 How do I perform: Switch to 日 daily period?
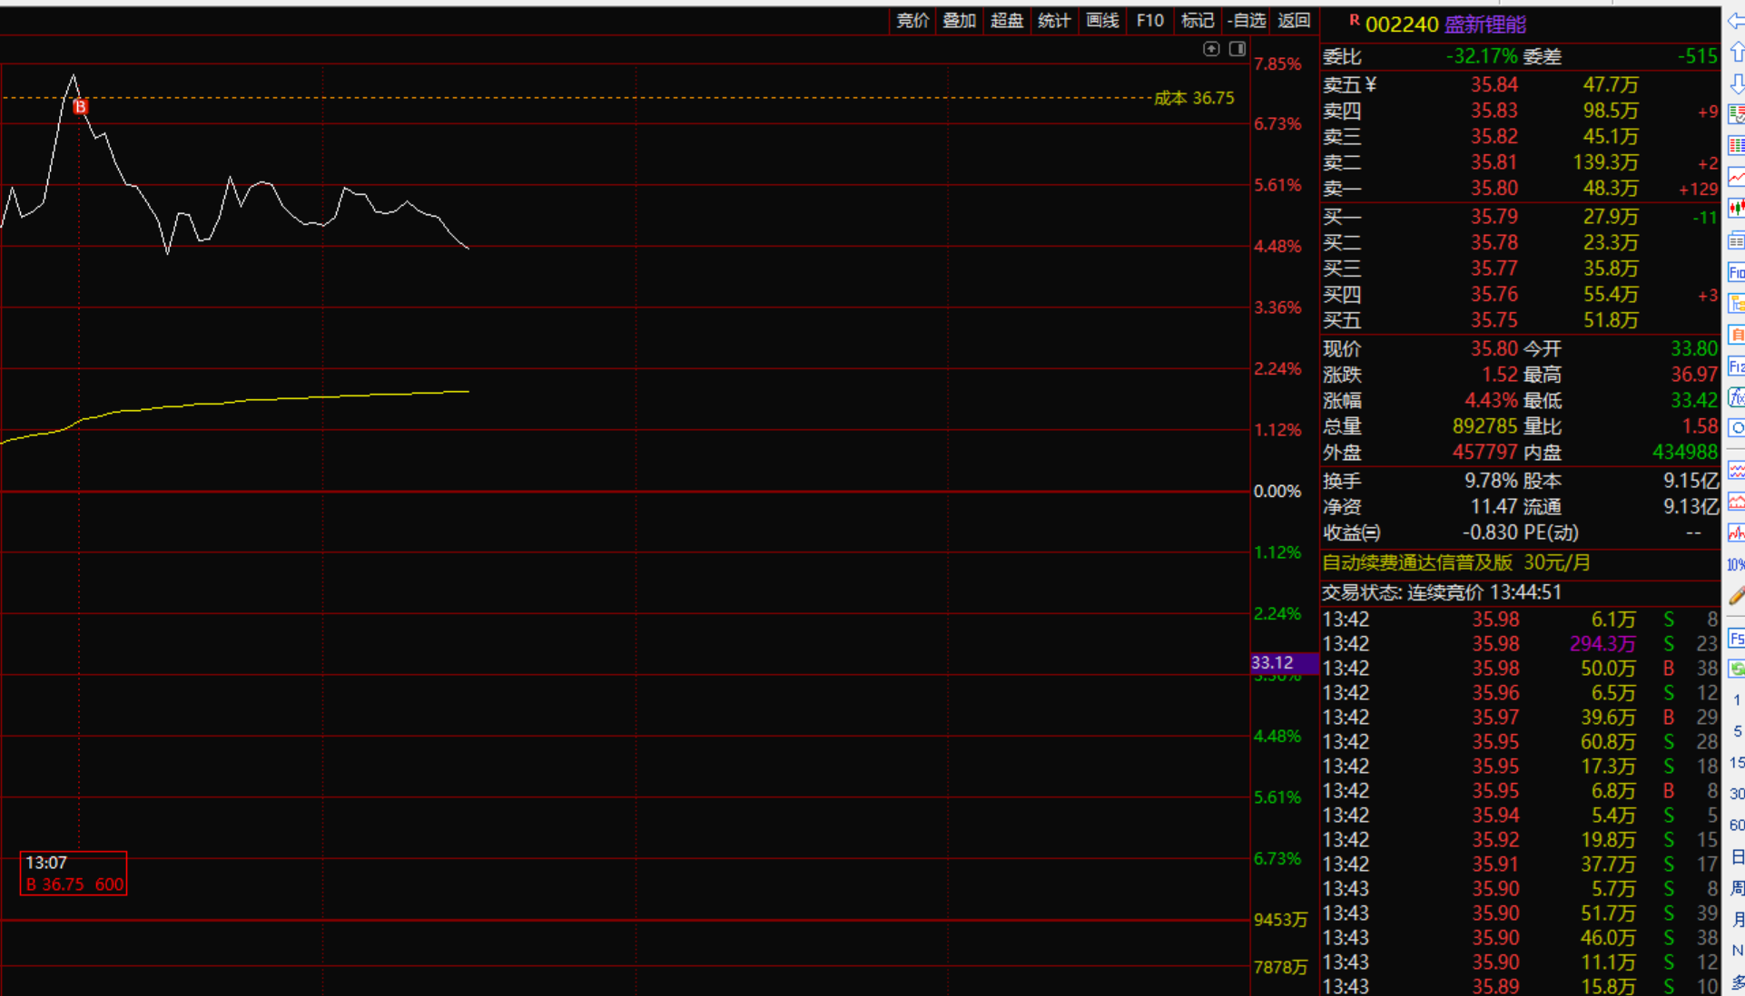point(1736,857)
